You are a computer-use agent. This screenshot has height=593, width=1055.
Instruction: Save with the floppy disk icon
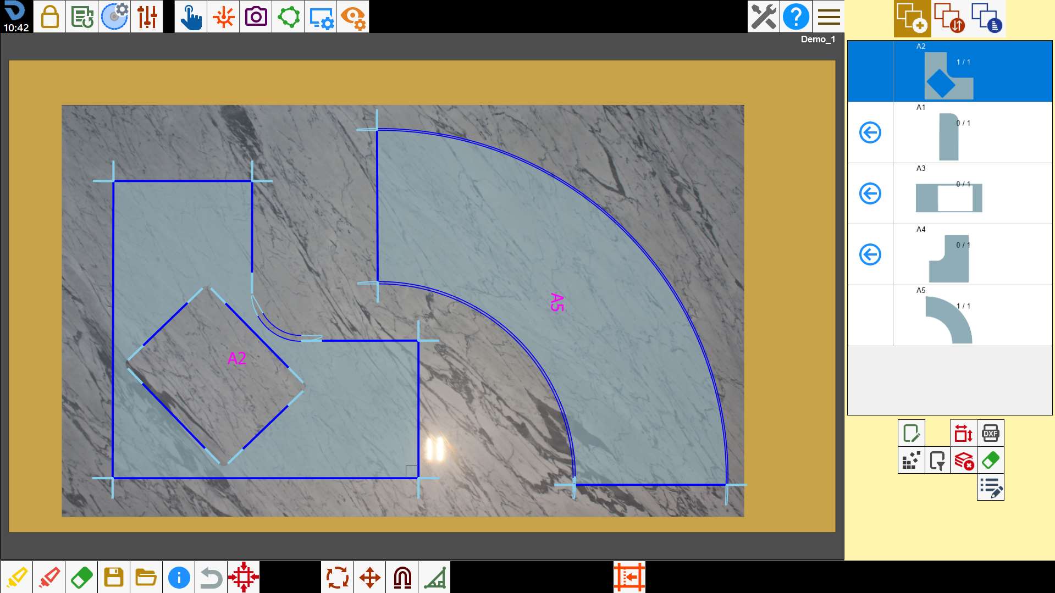114,577
